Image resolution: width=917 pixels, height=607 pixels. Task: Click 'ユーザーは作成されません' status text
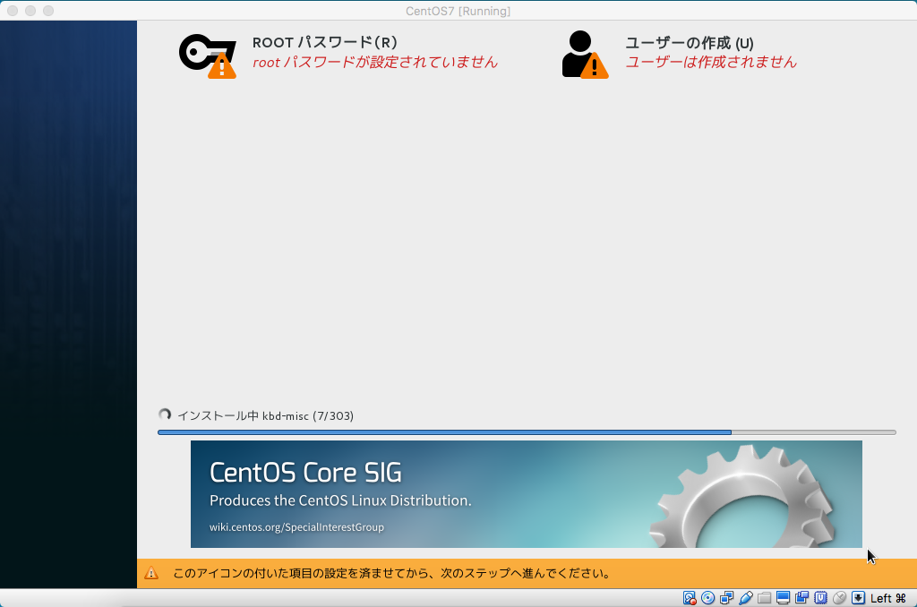pos(711,63)
